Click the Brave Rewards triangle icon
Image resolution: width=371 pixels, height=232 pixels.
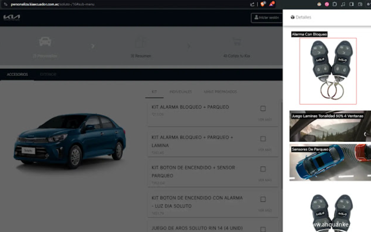click(271, 4)
